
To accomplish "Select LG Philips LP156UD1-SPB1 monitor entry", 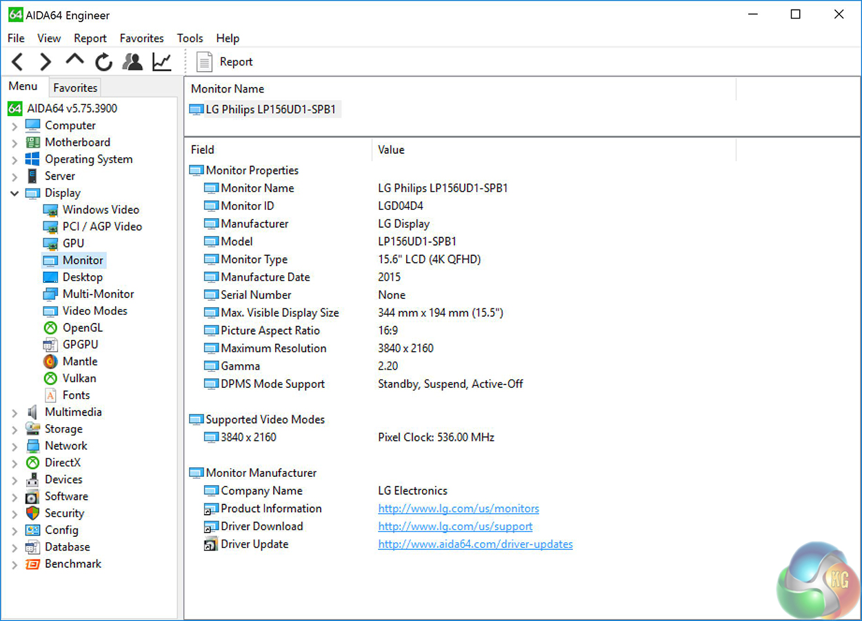I will pyautogui.click(x=272, y=110).
